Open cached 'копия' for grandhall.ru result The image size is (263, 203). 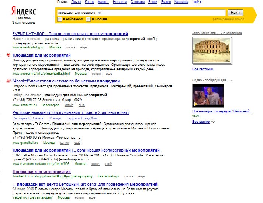pos(65,143)
